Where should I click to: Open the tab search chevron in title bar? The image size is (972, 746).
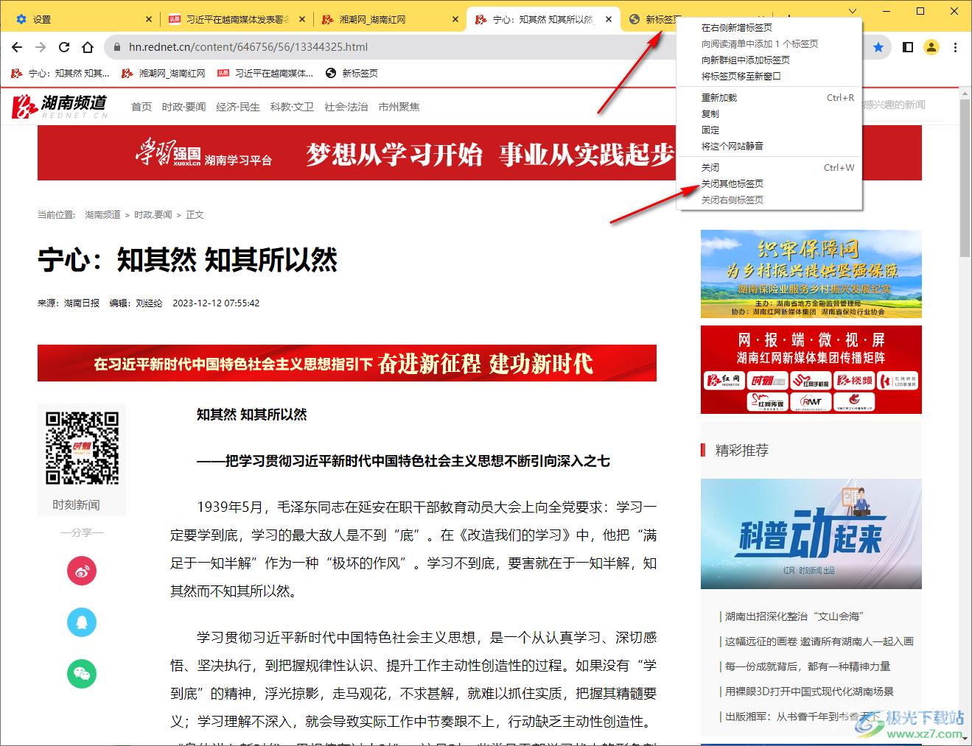tap(853, 12)
